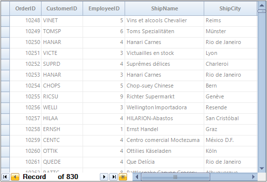Click the CustomerID column header

pyautogui.click(x=62, y=8)
